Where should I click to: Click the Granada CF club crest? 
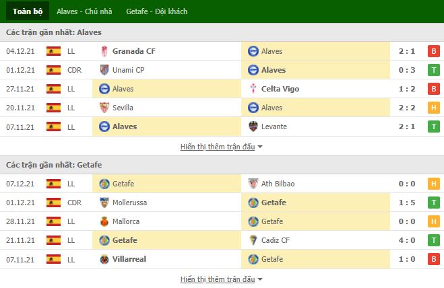[x=104, y=51]
